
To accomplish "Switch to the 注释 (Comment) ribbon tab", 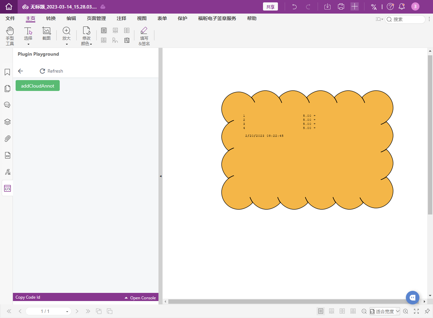I will pyautogui.click(x=121, y=19).
